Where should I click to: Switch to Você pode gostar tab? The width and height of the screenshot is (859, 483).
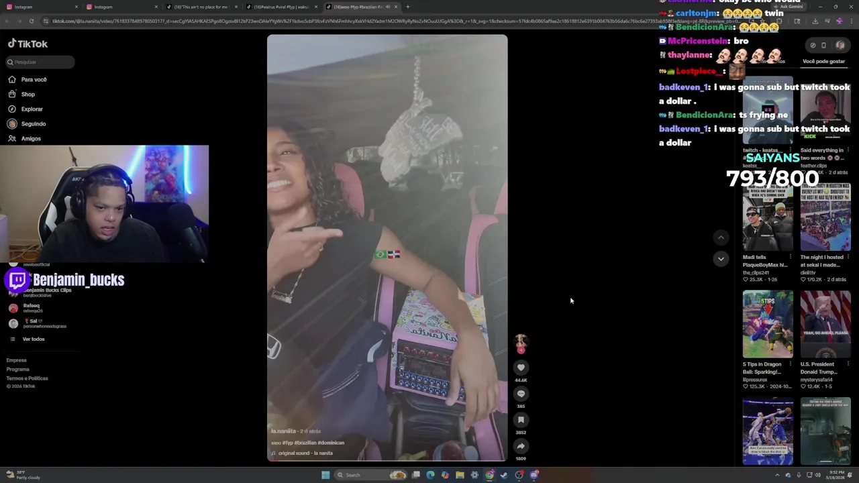(823, 61)
